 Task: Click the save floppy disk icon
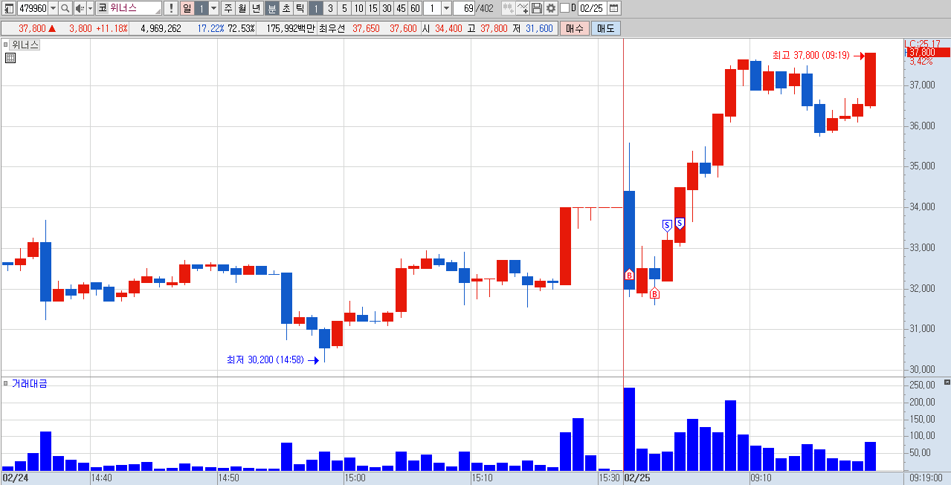[x=537, y=8]
